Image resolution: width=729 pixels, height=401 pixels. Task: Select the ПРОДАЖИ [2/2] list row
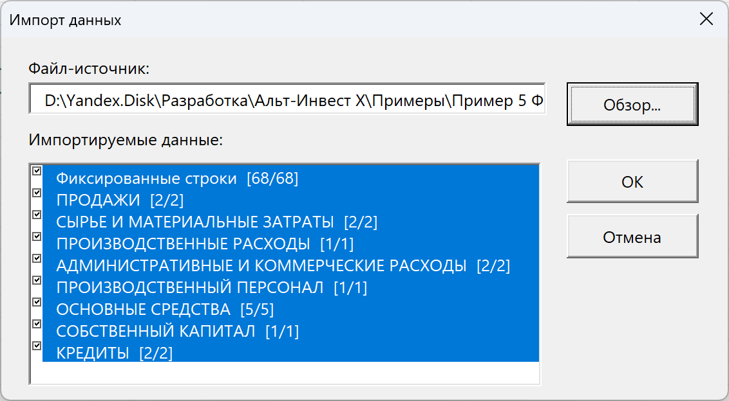coord(290,200)
